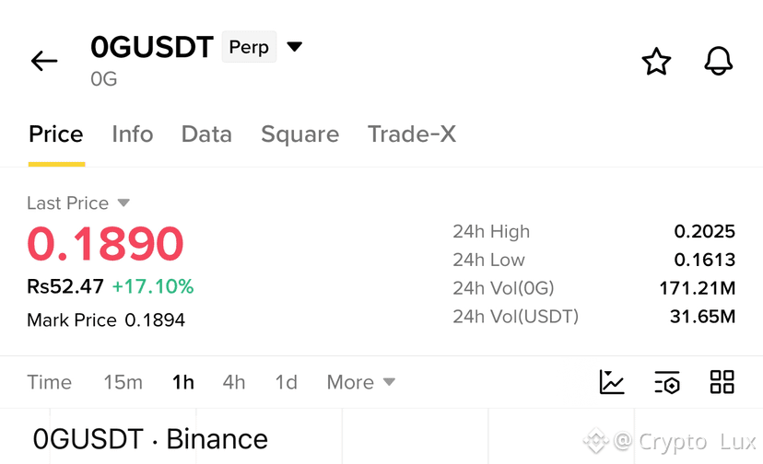This screenshot has width=763, height=464.
Task: Open chart indicator settings icon
Action: coord(667,382)
